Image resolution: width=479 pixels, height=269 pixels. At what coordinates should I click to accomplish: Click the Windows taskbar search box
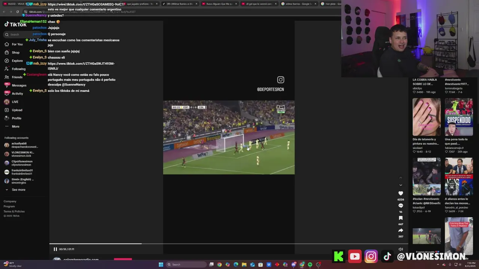point(186,265)
